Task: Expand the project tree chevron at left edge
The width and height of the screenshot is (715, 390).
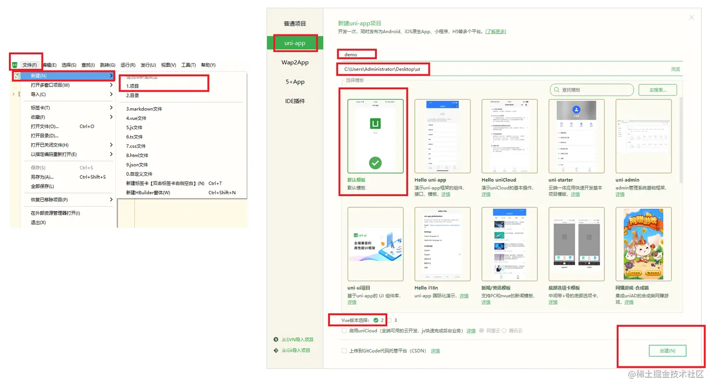Action: [x=13, y=94]
